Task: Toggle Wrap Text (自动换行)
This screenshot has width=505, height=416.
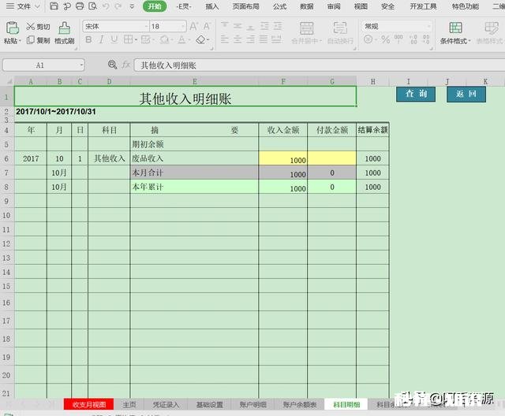Action: [x=340, y=33]
